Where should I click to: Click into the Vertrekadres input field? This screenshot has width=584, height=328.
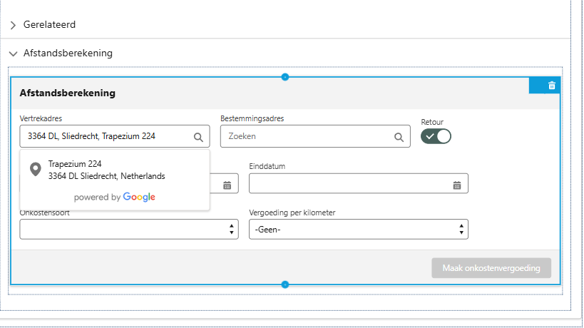103,136
